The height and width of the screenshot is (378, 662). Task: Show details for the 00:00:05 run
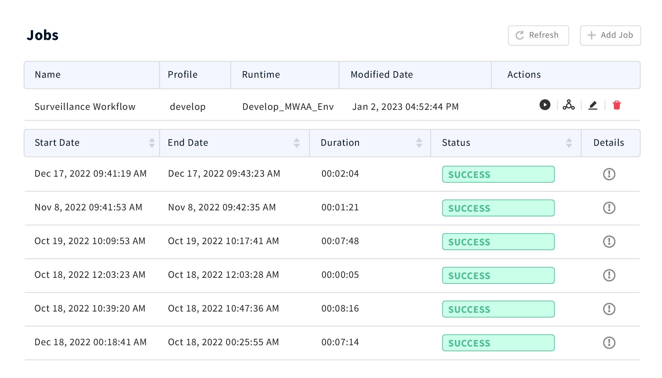pos(609,275)
